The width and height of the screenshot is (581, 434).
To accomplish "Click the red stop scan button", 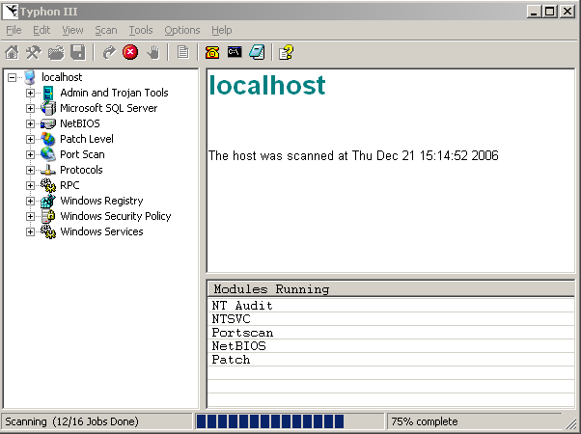I will click(x=130, y=52).
